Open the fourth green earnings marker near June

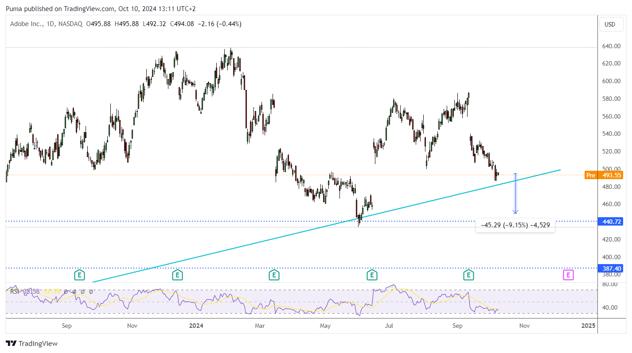pyautogui.click(x=372, y=275)
